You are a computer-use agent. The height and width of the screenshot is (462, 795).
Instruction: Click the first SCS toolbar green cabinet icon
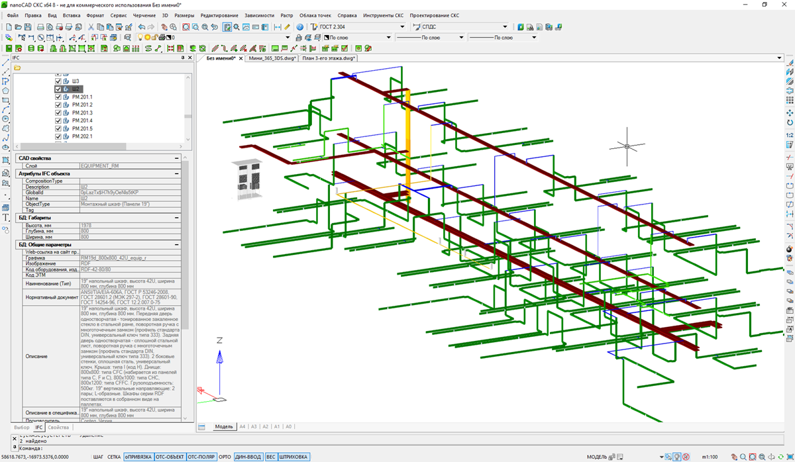(x=9, y=48)
